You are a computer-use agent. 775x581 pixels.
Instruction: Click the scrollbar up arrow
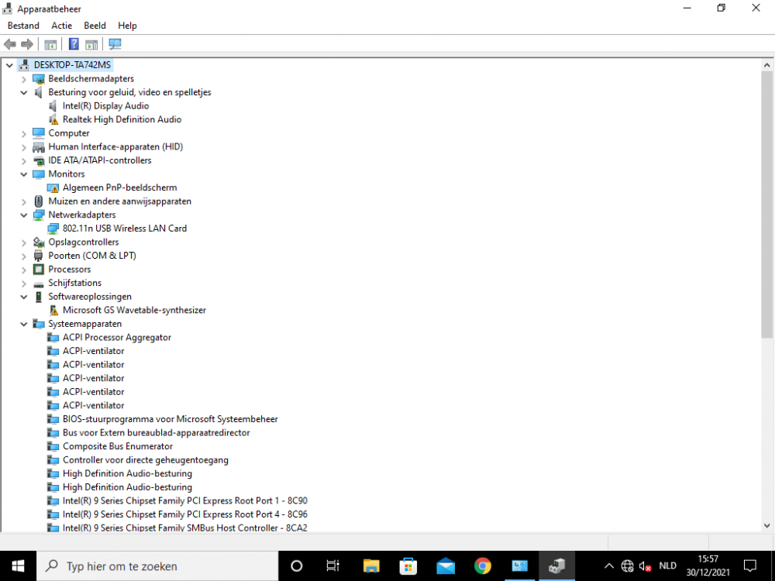tap(766, 65)
